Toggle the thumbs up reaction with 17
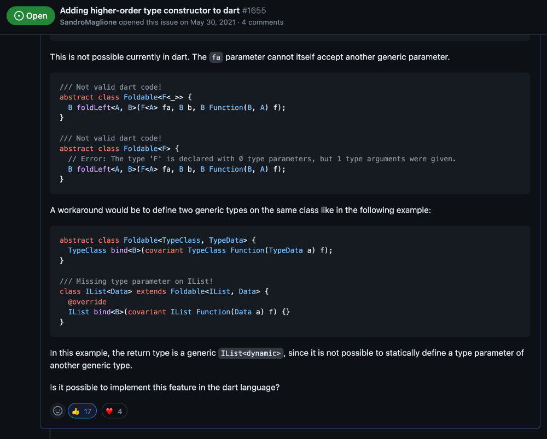The height and width of the screenshot is (439, 547). pyautogui.click(x=82, y=411)
